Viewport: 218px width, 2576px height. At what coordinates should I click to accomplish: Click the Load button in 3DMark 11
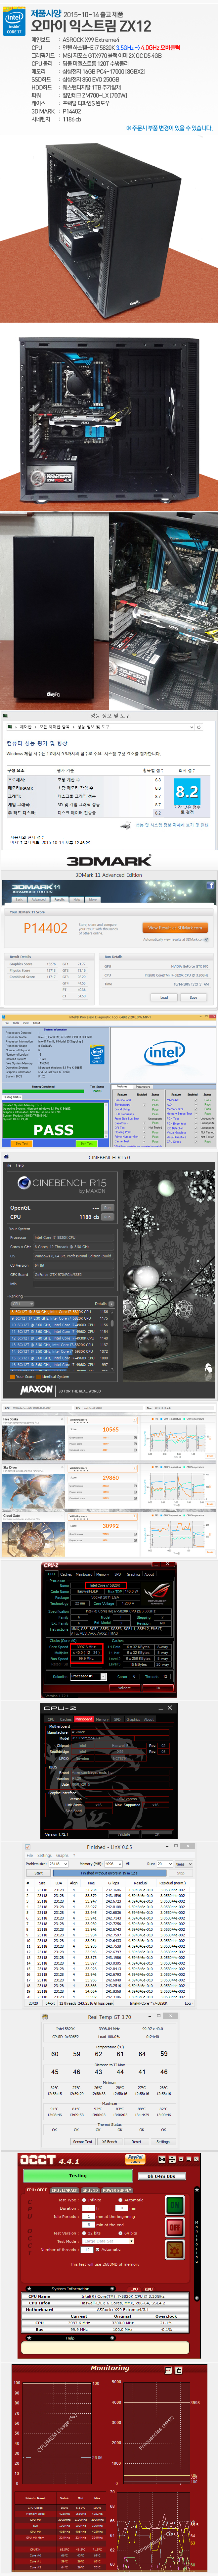tap(164, 997)
